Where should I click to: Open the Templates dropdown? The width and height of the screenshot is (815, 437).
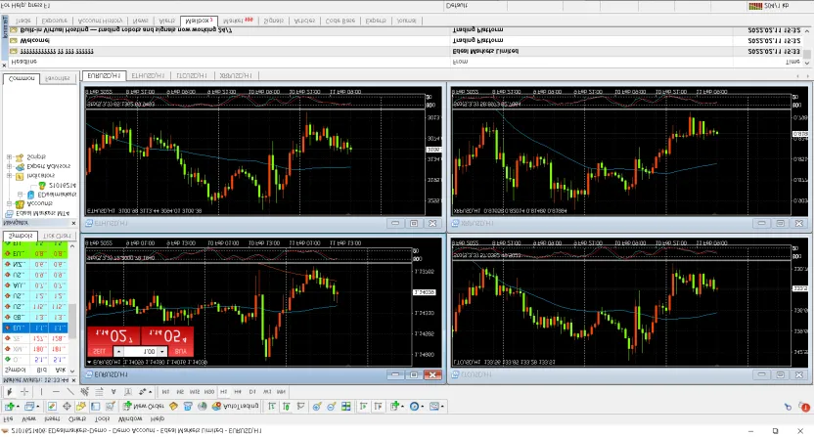(x=443, y=407)
